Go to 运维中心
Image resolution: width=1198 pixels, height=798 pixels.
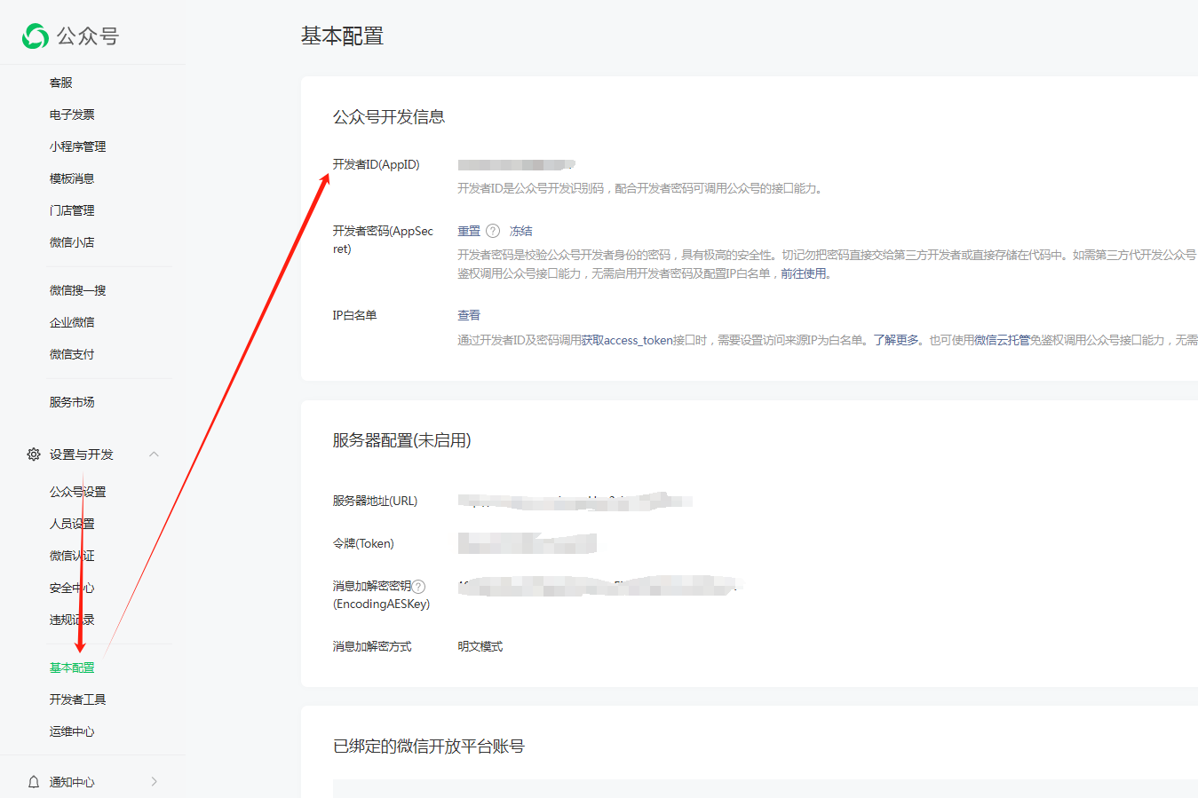[72, 731]
